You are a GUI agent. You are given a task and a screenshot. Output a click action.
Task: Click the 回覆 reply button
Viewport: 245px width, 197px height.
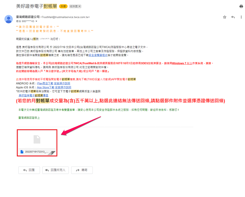29,170
